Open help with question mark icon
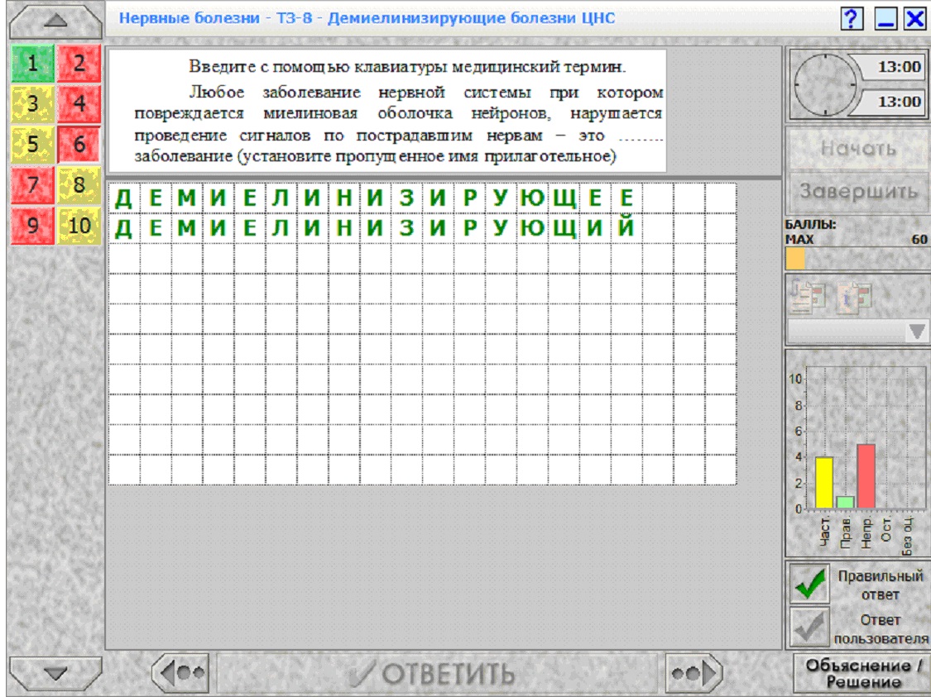The image size is (931, 697). click(852, 18)
